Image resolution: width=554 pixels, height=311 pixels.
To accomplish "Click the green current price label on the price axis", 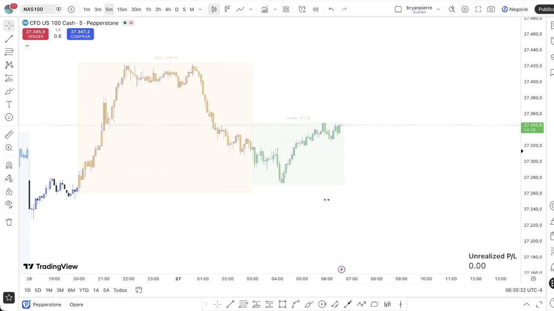I will click(x=532, y=127).
